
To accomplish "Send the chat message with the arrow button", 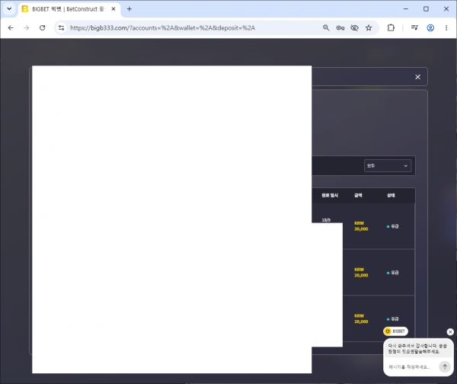I will (x=445, y=366).
